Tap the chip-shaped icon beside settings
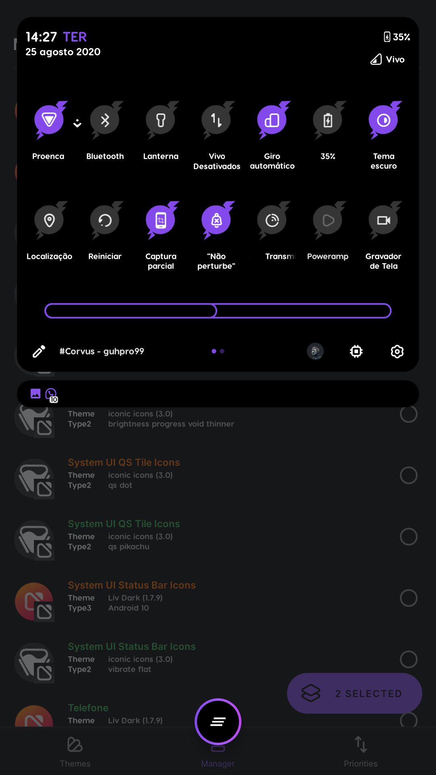Image resolution: width=436 pixels, height=775 pixels. tap(356, 352)
